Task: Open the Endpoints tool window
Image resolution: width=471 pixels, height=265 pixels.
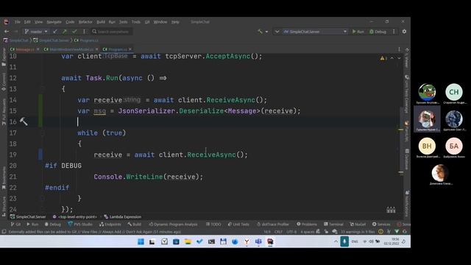Action: click(x=110, y=224)
